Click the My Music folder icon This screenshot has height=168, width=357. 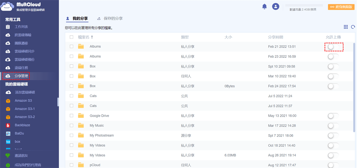(x=81, y=126)
